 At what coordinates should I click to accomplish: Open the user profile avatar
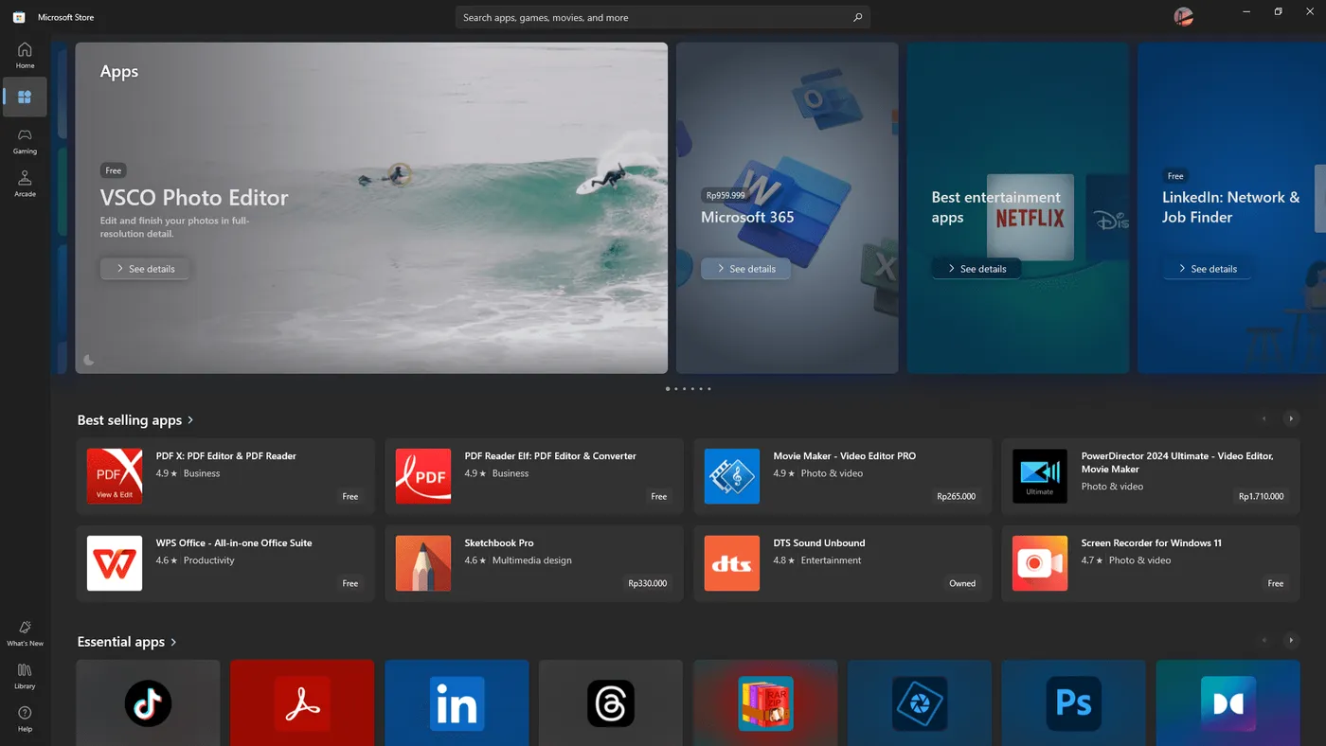(x=1183, y=16)
